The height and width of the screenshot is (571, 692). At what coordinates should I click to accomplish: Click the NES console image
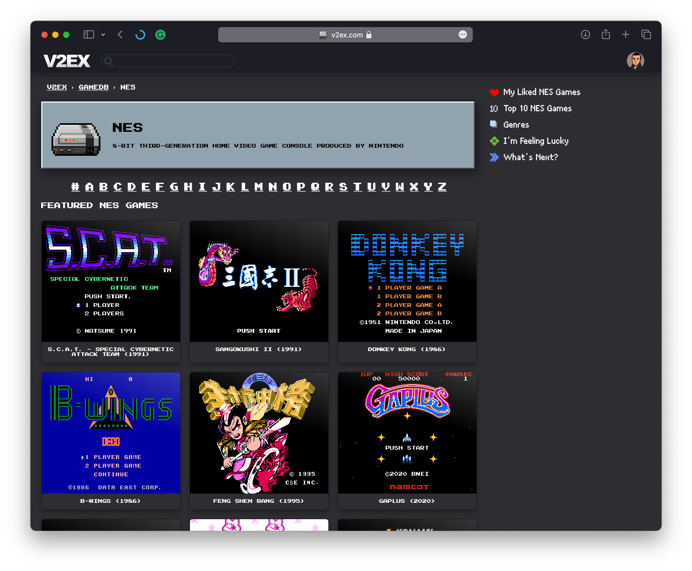click(76, 139)
